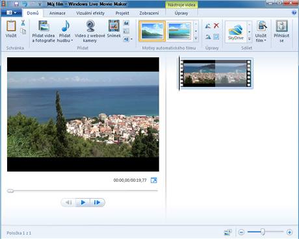Screen dimensions: 299x239
Task: Copy using the copy pages icon
Action: pyautogui.click(x=23, y=31)
